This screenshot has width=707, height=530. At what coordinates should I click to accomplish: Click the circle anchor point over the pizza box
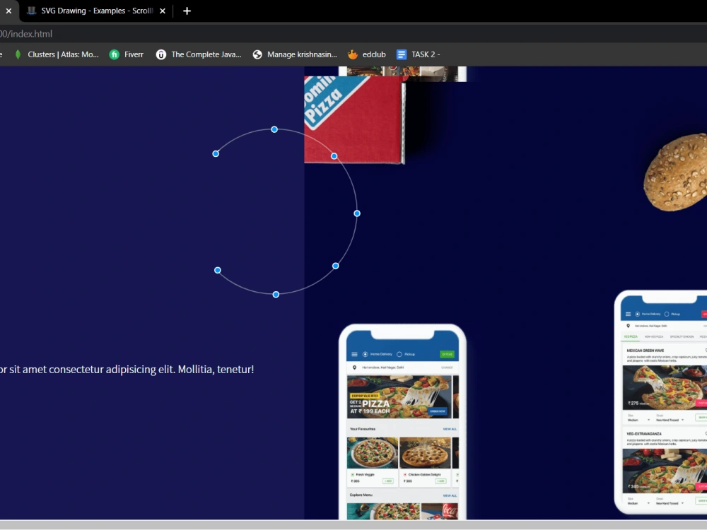[x=334, y=156]
